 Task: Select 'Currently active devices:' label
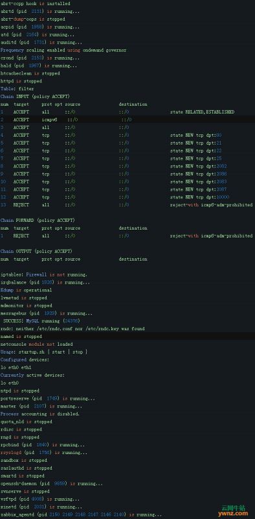[33, 375]
